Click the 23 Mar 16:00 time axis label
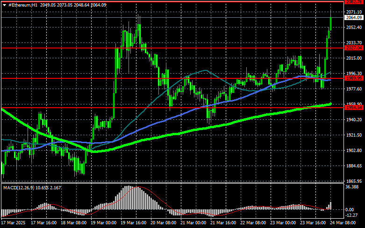The width and height of the screenshot is (365, 228). (313, 223)
